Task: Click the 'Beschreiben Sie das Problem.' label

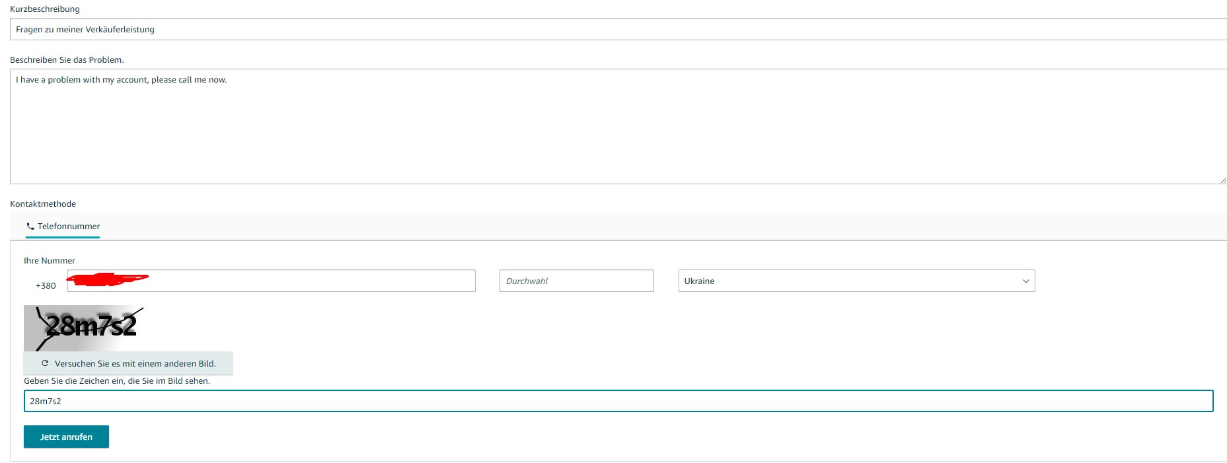Action: tap(67, 60)
